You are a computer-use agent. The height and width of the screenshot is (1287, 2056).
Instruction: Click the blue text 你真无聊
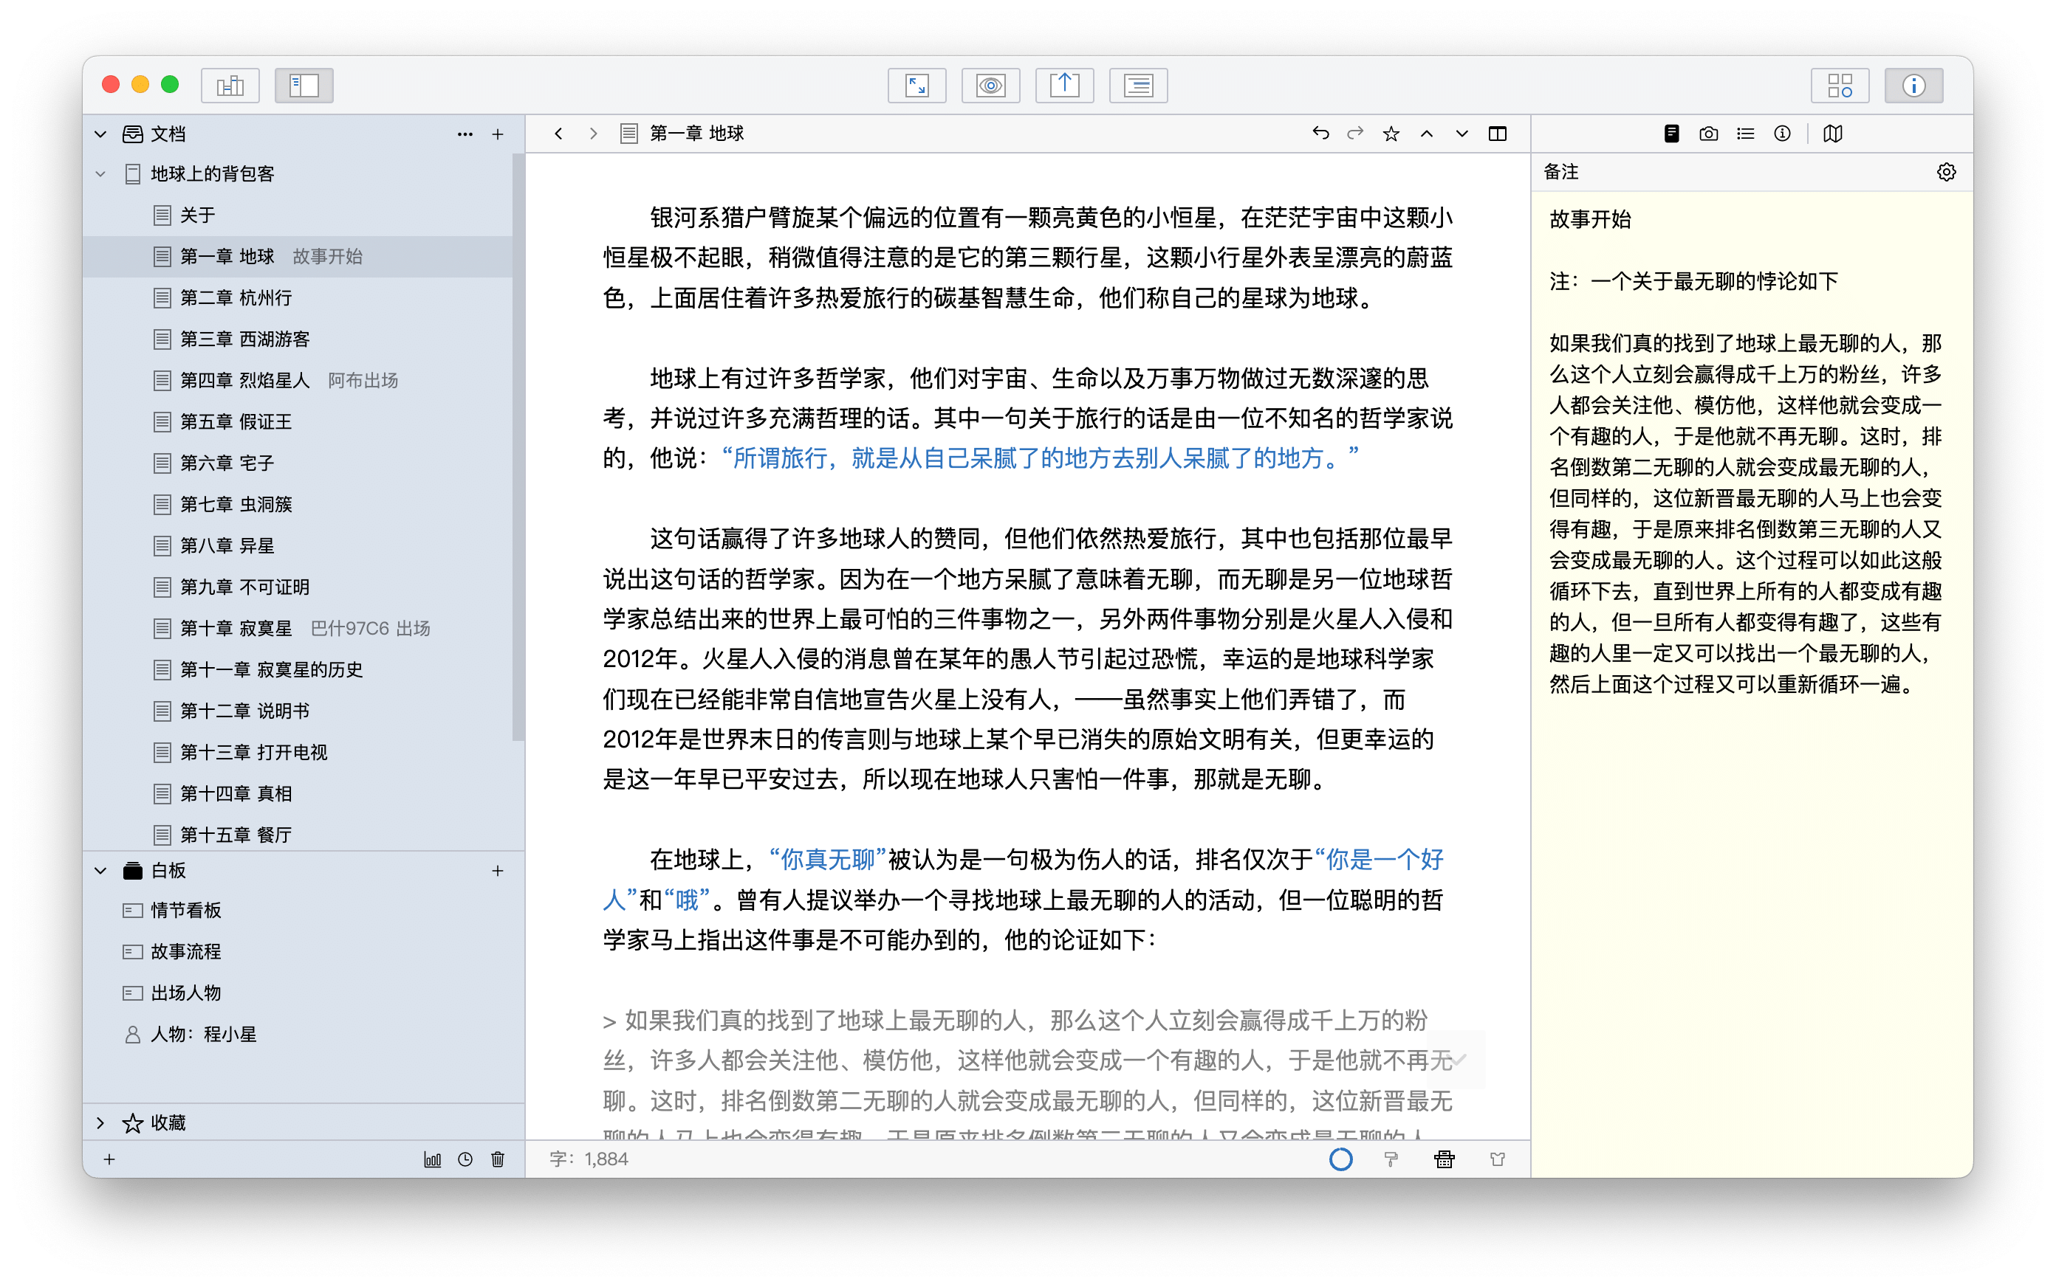(828, 859)
